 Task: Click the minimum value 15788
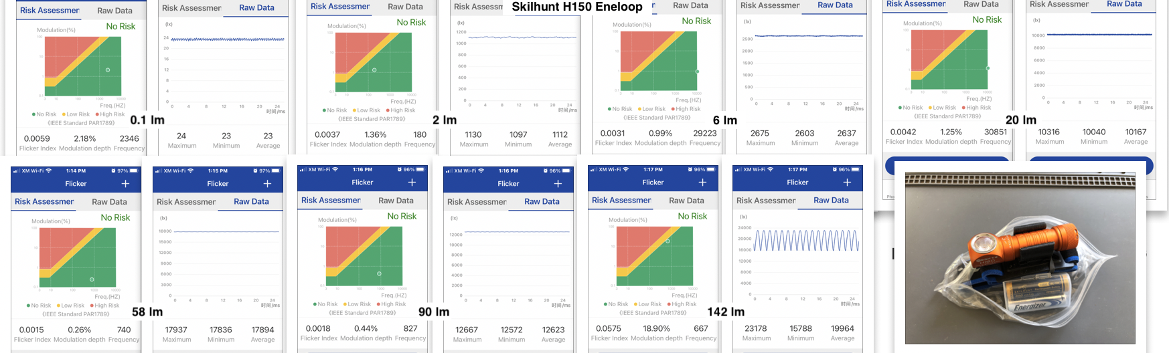point(801,328)
